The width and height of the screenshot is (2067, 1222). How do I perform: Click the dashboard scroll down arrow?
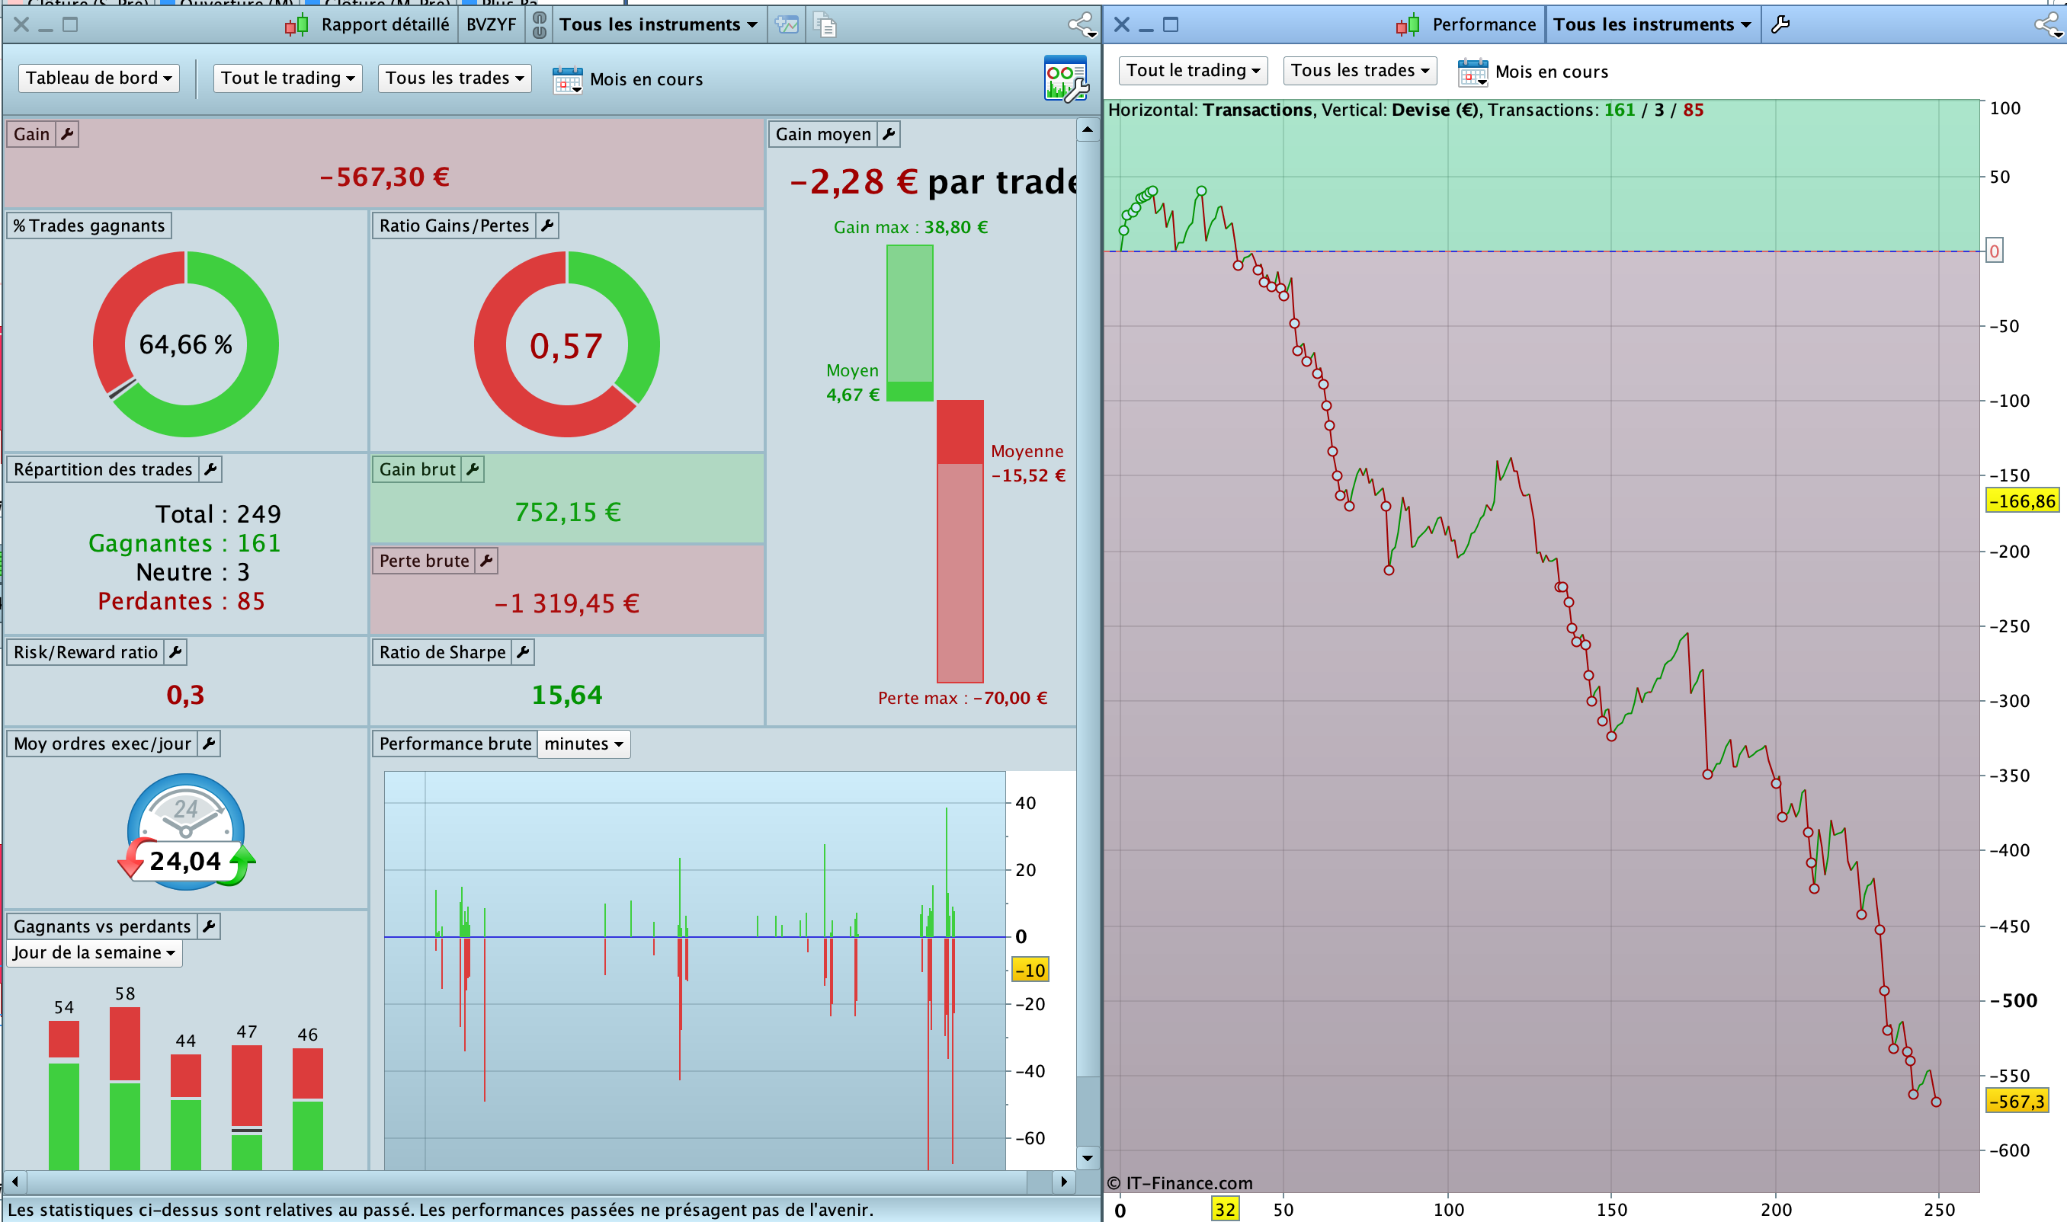[x=1088, y=1158]
